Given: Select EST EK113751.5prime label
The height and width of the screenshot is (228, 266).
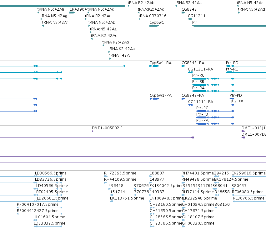Looking at the screenshot, I should [127, 199].
